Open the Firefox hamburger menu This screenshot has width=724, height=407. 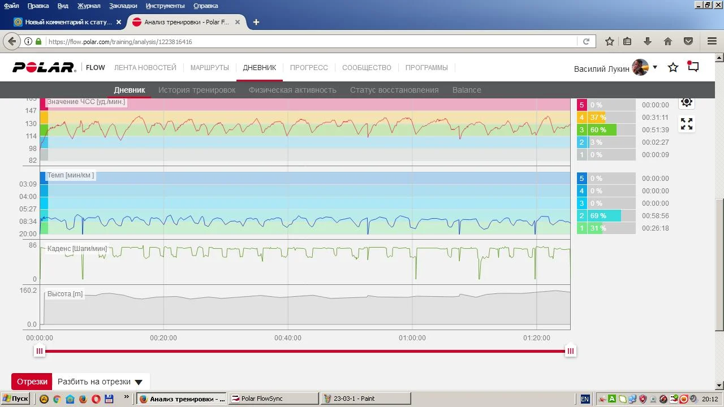tap(712, 41)
